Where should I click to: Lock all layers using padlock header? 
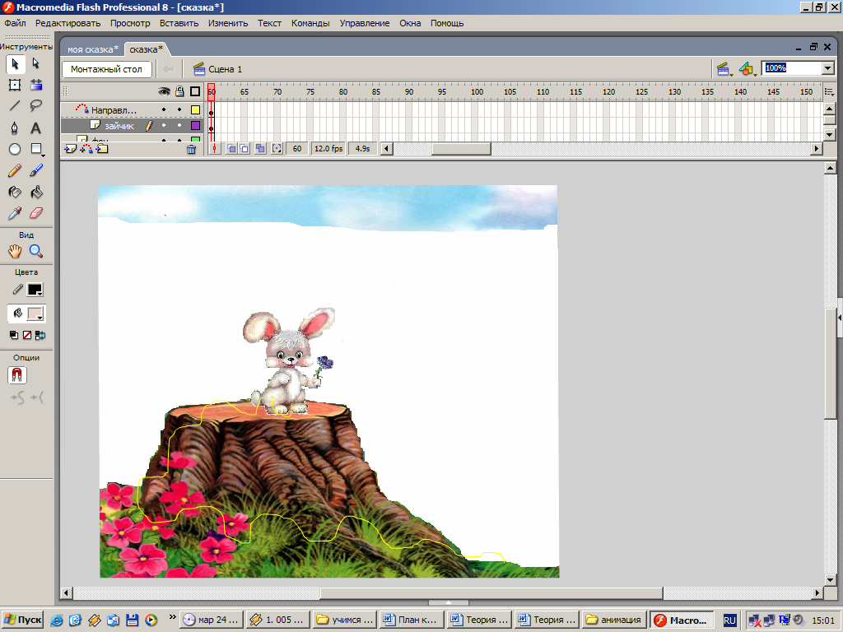[179, 91]
